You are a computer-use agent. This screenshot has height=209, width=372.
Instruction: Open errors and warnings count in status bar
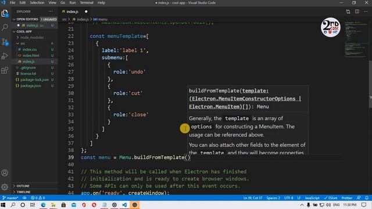(x=38, y=198)
